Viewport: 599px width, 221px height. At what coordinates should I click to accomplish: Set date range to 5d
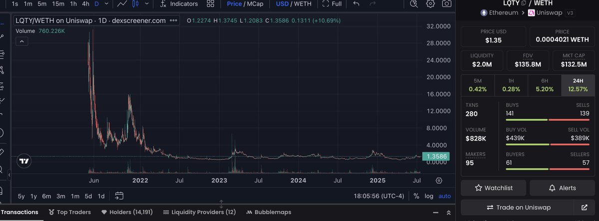point(88,196)
